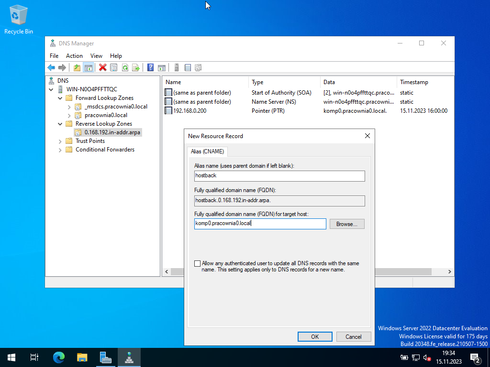Enable allow any authenticated user update checkbox
This screenshot has width=490, height=367.
click(x=197, y=264)
